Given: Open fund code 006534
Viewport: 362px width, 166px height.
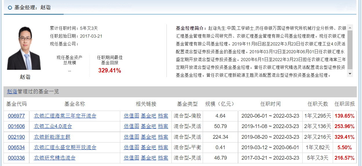Looking at the screenshot, I should click(16, 147).
